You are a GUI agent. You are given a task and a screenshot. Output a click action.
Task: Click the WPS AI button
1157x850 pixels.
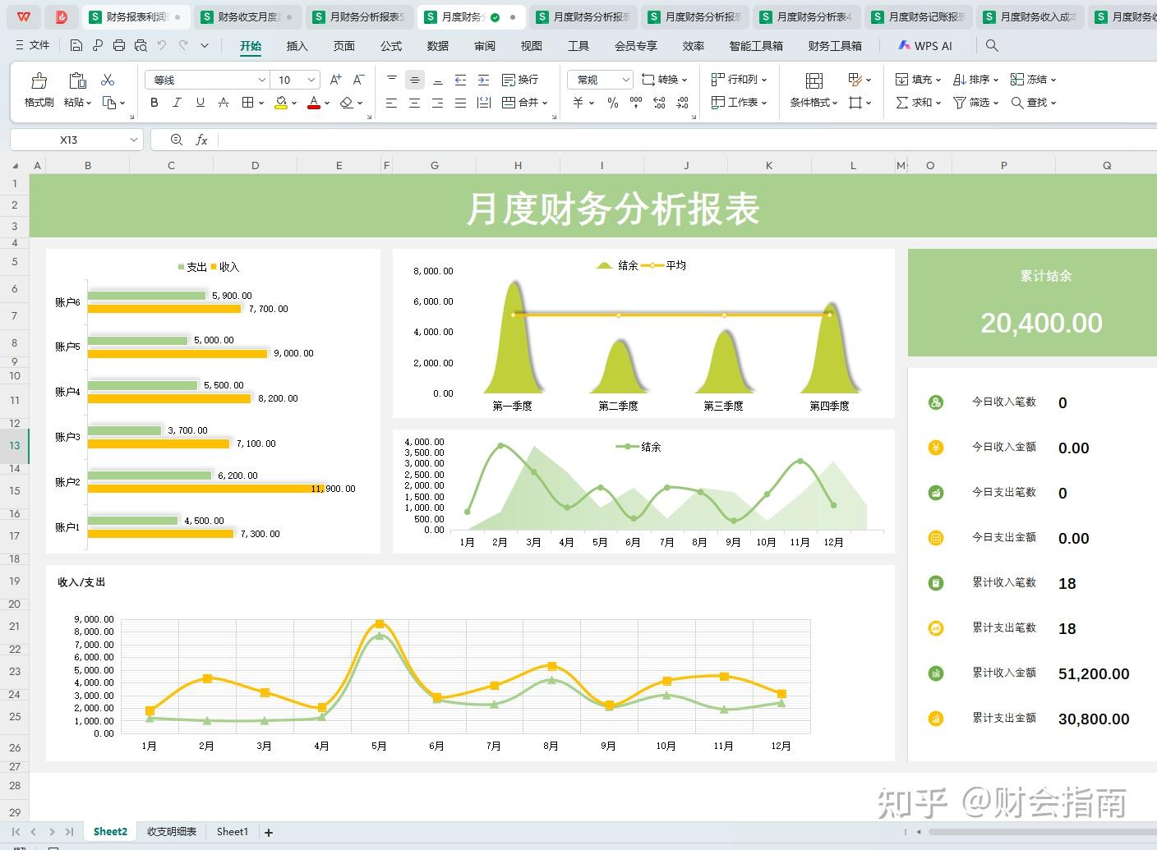[x=925, y=46]
